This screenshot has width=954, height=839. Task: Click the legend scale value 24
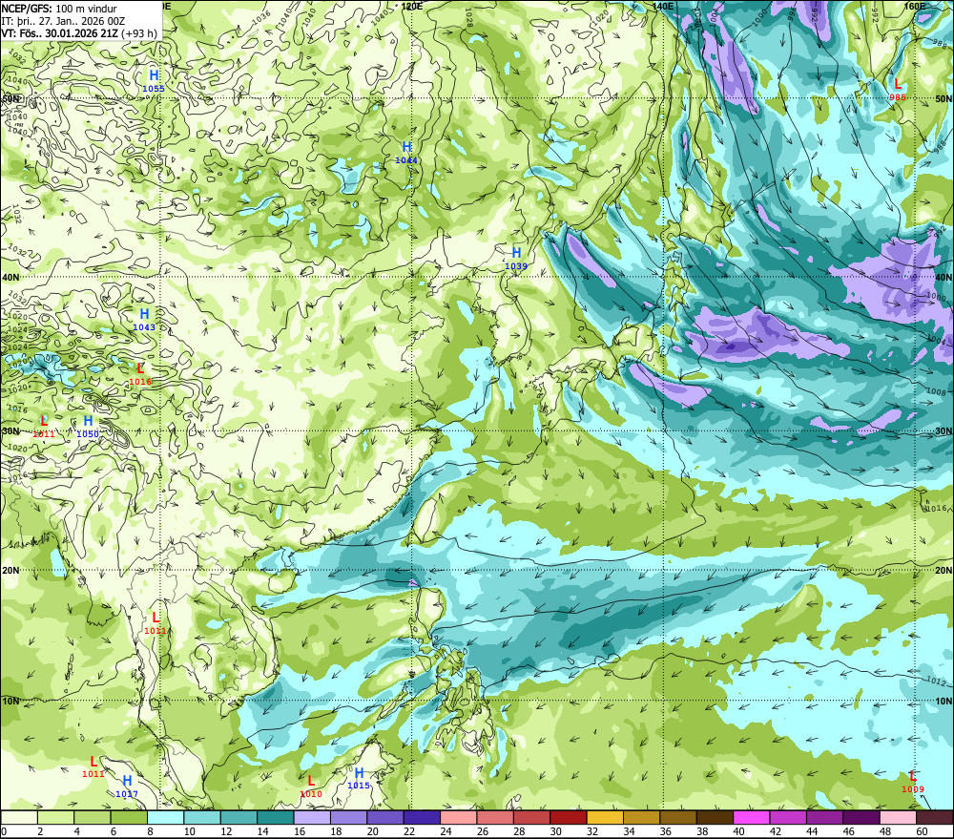click(x=446, y=831)
